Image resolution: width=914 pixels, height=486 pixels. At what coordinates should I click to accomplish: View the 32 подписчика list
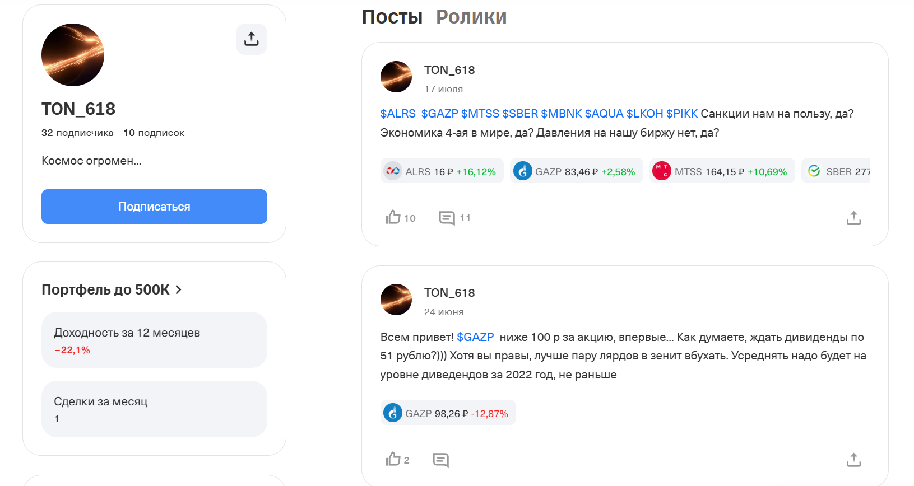77,133
